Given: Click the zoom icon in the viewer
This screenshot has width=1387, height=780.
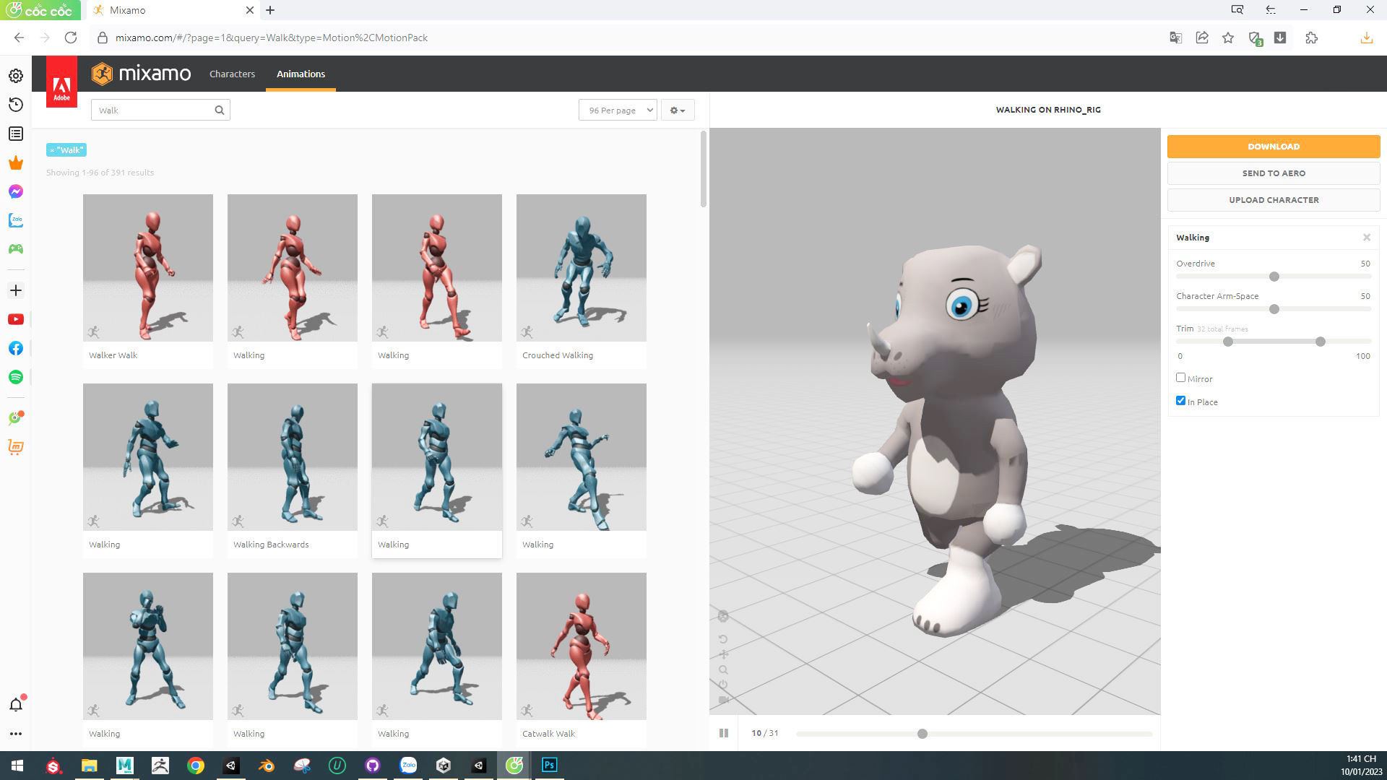Looking at the screenshot, I should [x=723, y=669].
